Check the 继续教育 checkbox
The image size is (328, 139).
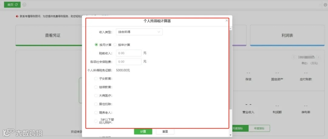(96, 87)
